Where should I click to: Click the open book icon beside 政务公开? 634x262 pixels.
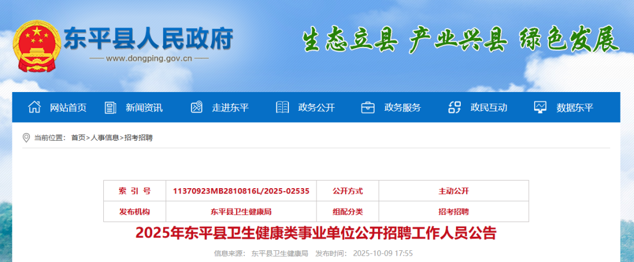pyautogui.click(x=282, y=107)
